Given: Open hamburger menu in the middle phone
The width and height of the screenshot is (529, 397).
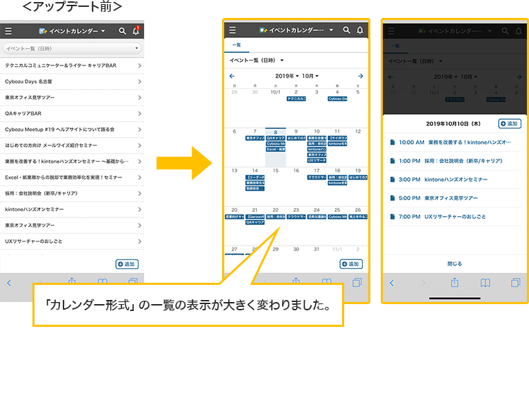Looking at the screenshot, I should tap(232, 30).
